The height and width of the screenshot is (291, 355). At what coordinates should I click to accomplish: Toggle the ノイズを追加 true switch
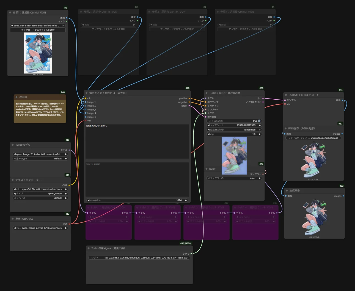(x=259, y=121)
